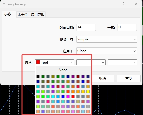Pick the gold swatch left of yellow
Screen dimensions: 143x115
83,92
